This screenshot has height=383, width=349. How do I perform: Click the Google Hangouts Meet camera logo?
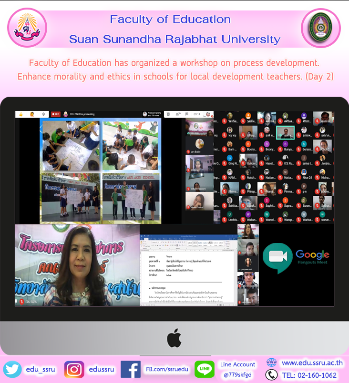click(277, 256)
